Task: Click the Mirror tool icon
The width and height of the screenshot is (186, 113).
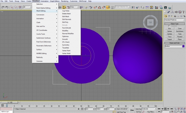Action: [x=133, y=7]
